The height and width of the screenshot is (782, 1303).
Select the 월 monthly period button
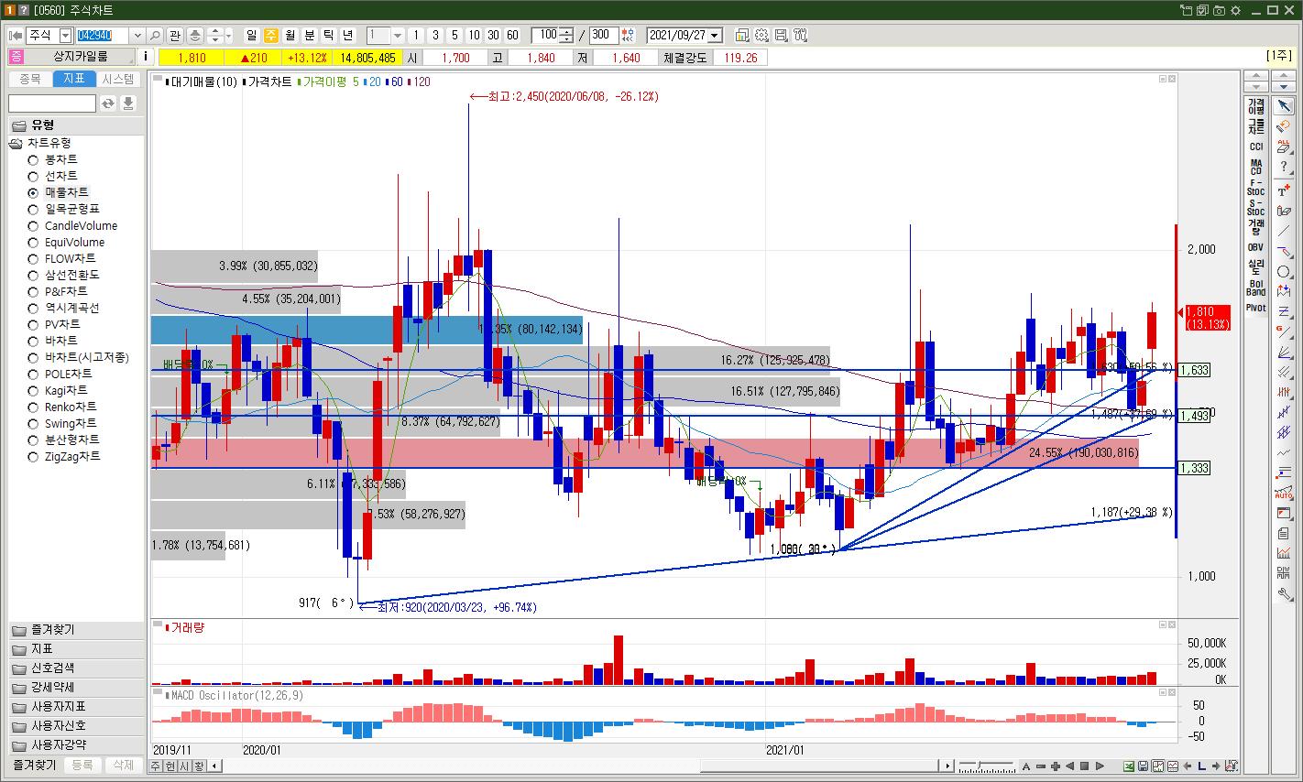[x=290, y=35]
